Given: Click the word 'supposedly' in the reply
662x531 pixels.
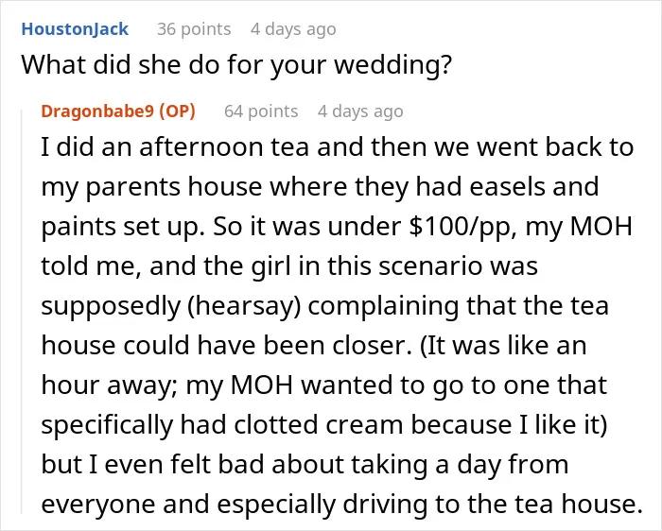Looking at the screenshot, I should click(111, 307).
